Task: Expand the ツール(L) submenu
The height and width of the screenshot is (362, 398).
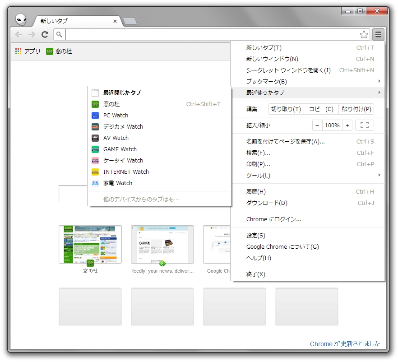Action: tap(308, 176)
